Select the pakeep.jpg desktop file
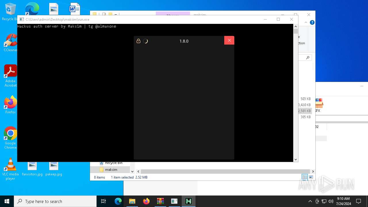This screenshot has width=368, height=207. point(54,169)
